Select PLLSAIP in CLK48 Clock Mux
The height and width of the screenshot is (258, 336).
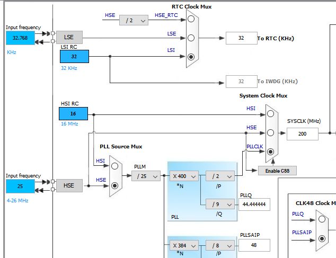pos(322,238)
